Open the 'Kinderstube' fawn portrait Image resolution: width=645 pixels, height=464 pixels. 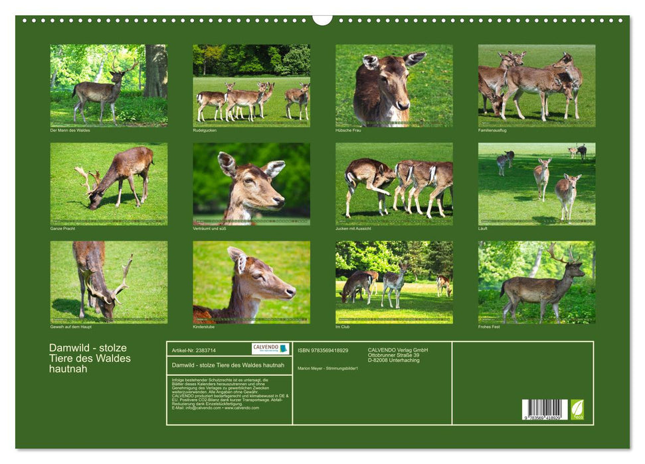pos(251,282)
